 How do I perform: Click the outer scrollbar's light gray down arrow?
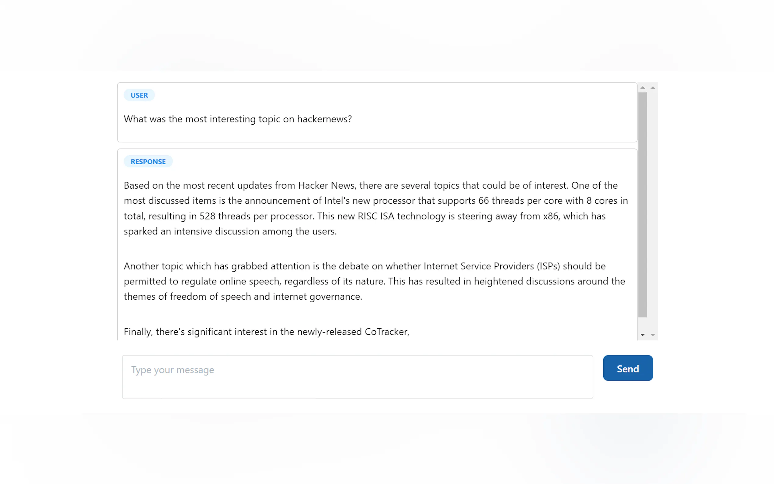click(653, 335)
